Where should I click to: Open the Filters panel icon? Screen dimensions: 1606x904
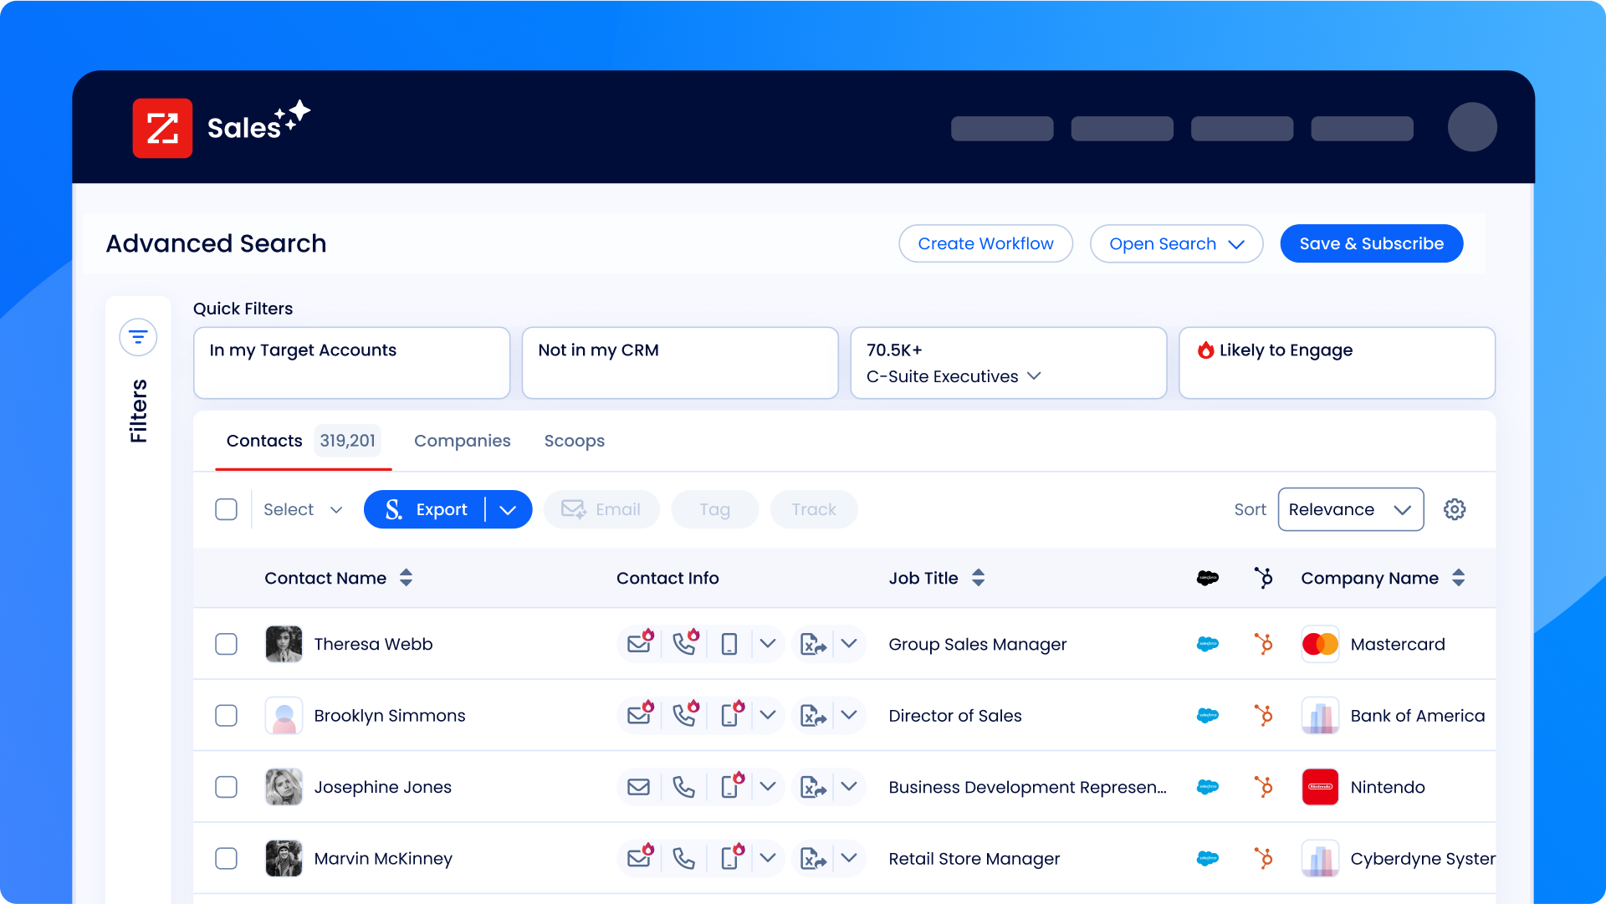[x=138, y=337]
